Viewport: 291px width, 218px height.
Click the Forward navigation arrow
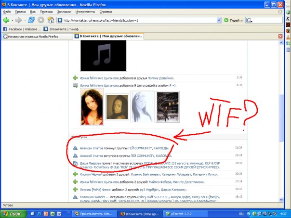(19, 20)
